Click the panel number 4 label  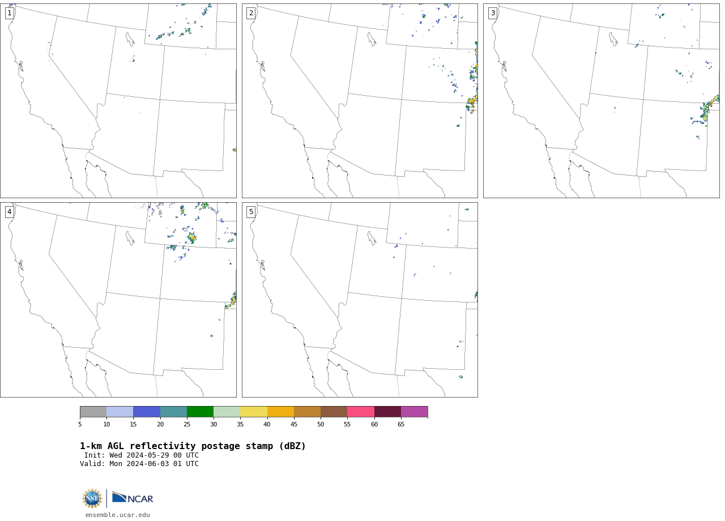(x=10, y=212)
